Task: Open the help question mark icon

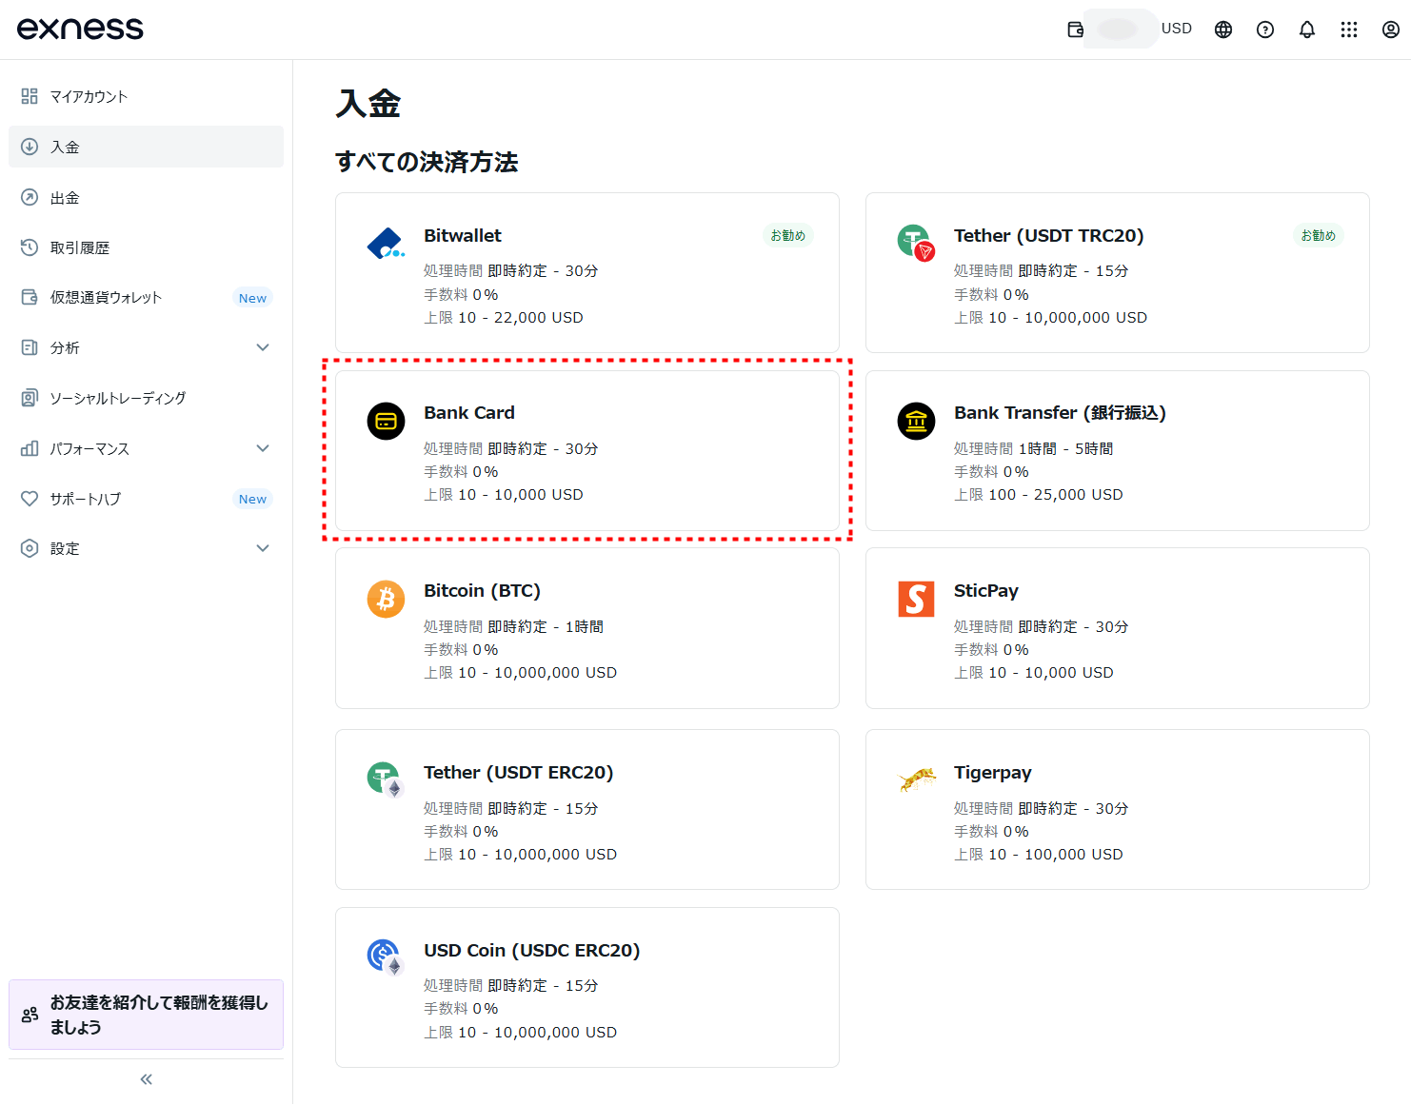Action: (x=1265, y=30)
